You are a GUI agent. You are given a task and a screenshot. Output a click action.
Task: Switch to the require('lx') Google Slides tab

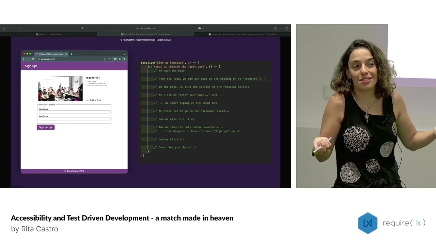coord(48,34)
